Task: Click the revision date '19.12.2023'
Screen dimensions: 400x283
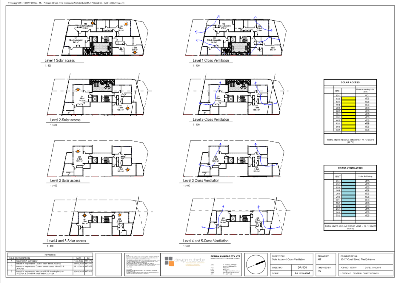Action: (79, 266)
